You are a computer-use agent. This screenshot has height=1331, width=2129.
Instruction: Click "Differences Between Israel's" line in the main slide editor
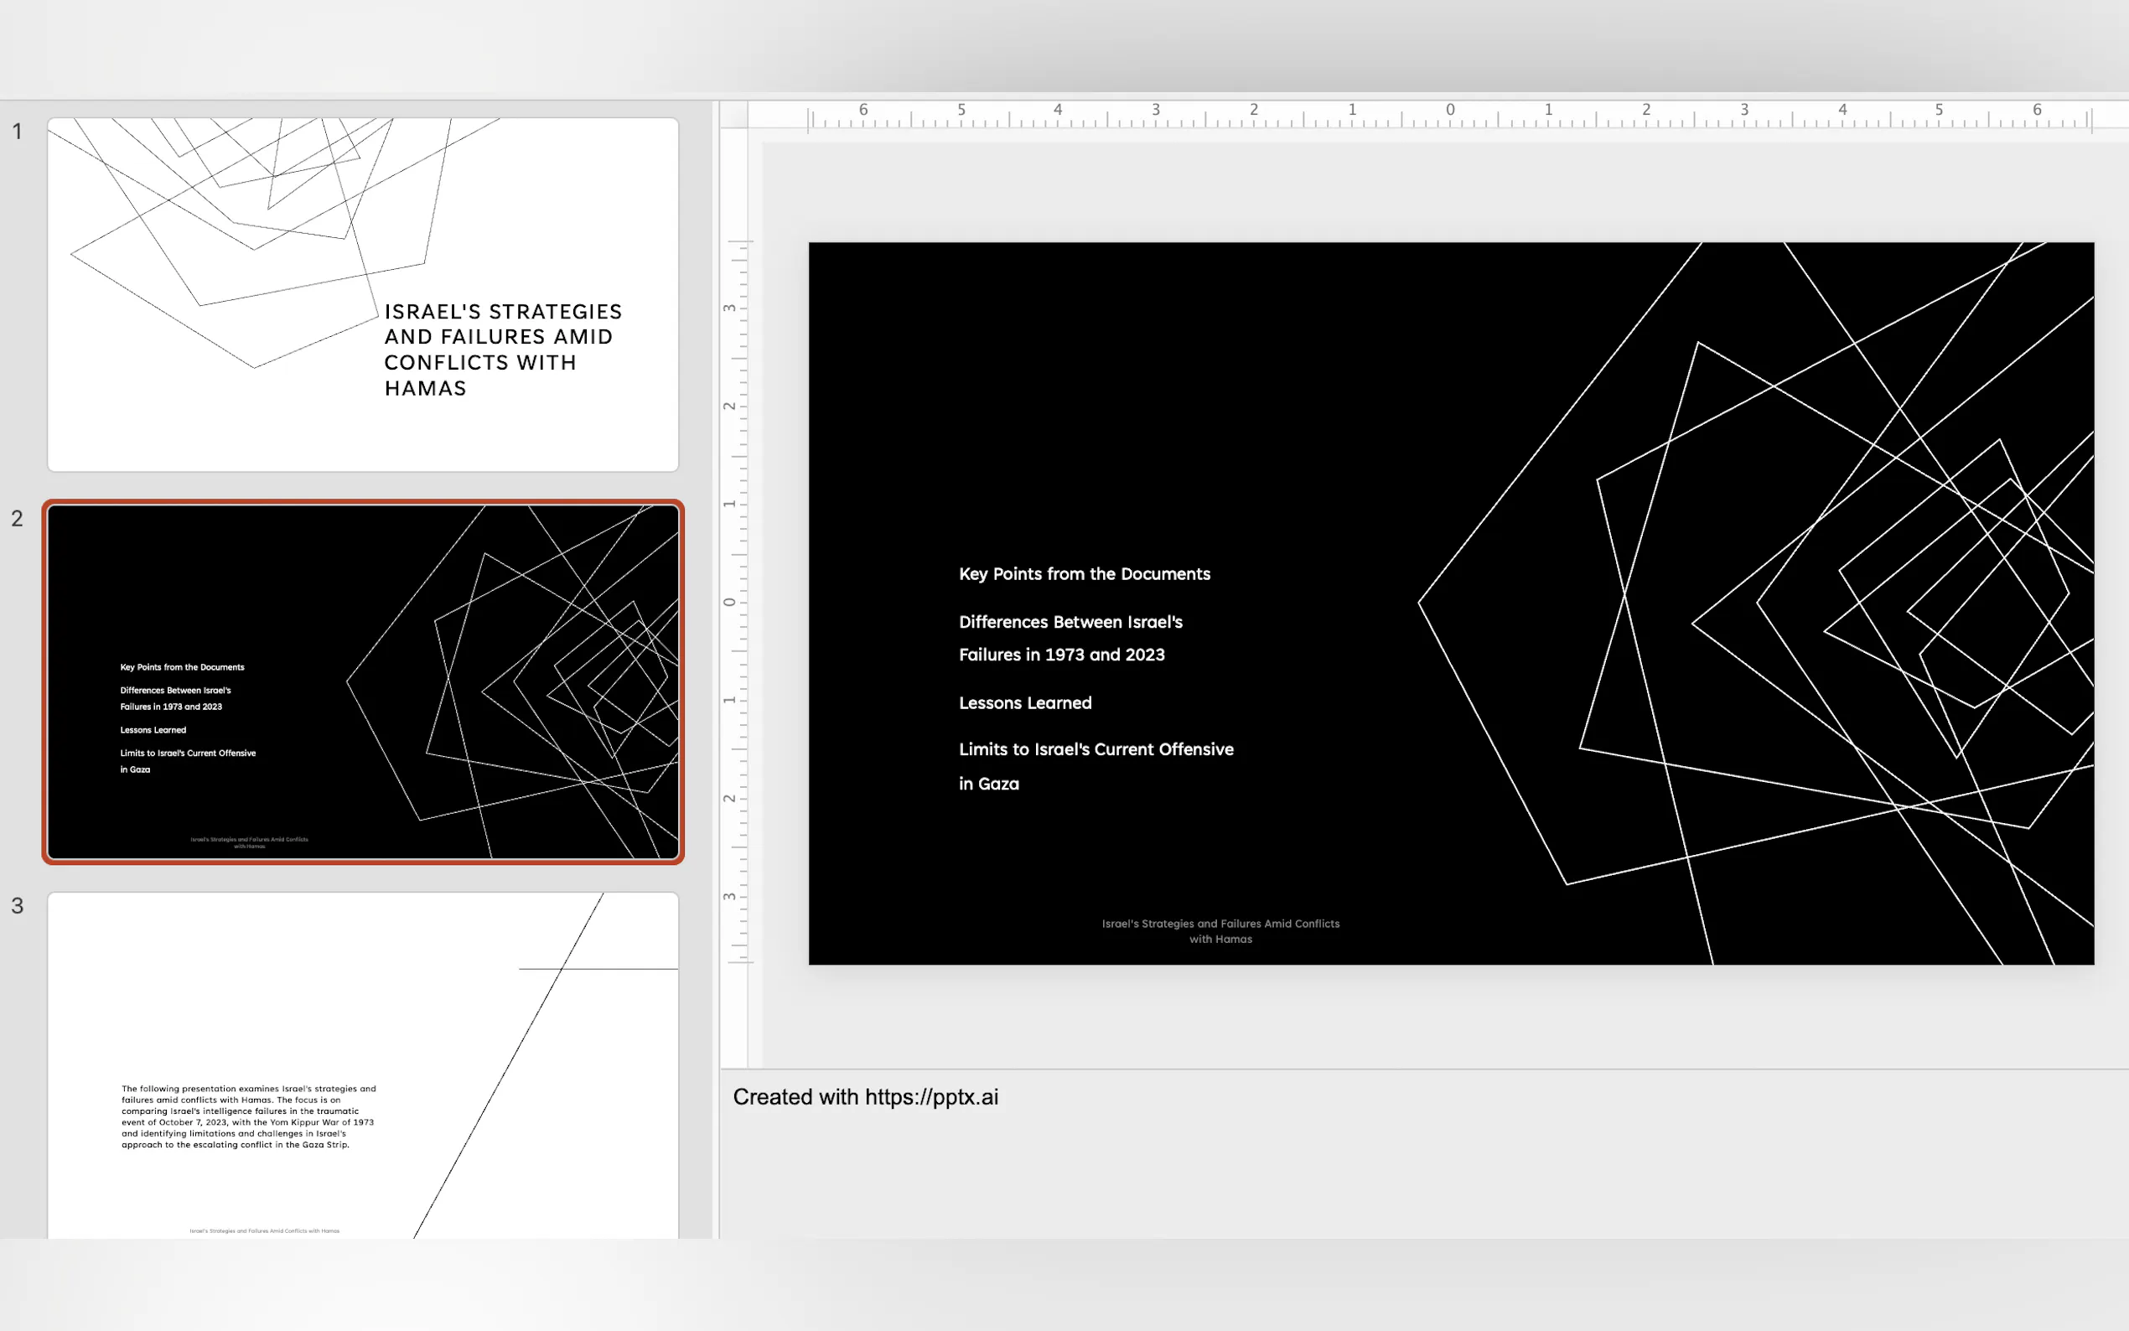(1070, 623)
